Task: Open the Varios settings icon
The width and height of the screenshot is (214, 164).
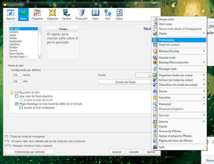Action: [x=119, y=14]
